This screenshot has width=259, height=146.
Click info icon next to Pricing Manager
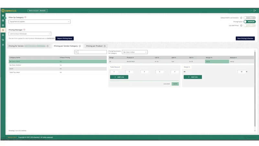(x=24, y=30)
